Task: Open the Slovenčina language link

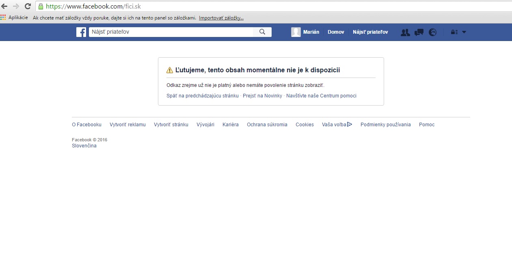Action: pos(84,146)
